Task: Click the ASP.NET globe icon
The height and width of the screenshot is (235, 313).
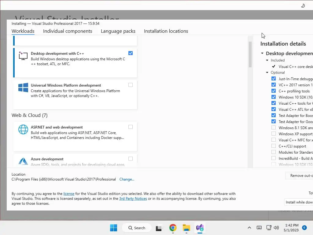Action: pyautogui.click(x=23, y=129)
